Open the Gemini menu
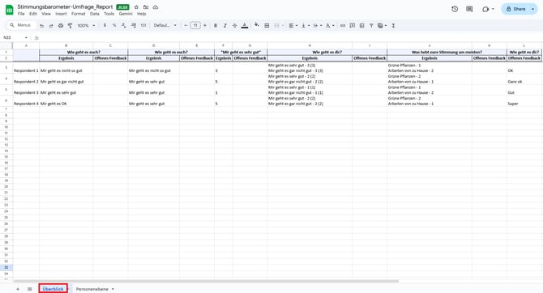This screenshot has height=293, width=543. coord(126,14)
